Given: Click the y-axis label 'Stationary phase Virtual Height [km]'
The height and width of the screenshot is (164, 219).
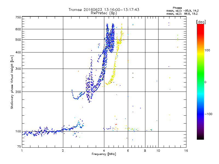Looking at the screenshot, I should pyautogui.click(x=12, y=82).
